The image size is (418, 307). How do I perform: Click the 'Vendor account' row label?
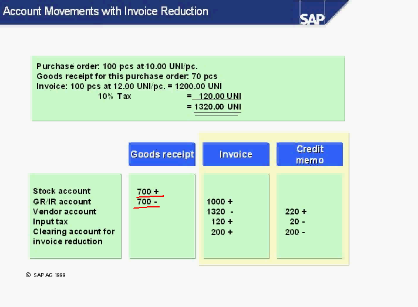pos(65,212)
